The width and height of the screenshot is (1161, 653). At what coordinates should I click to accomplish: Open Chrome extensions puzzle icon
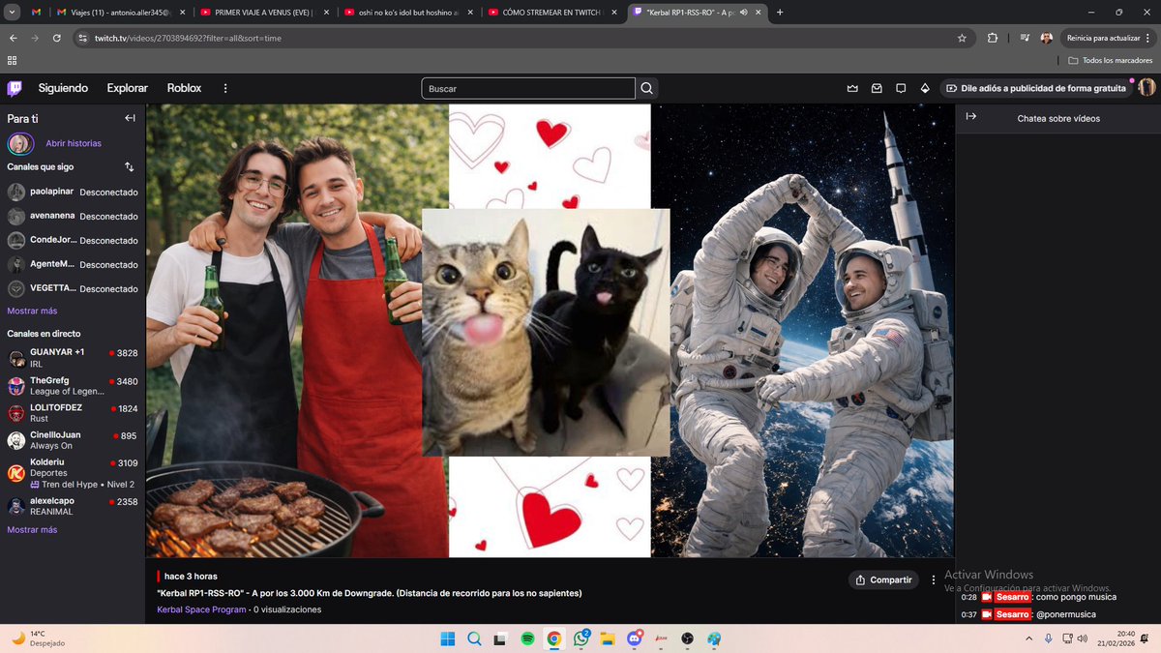(993, 38)
